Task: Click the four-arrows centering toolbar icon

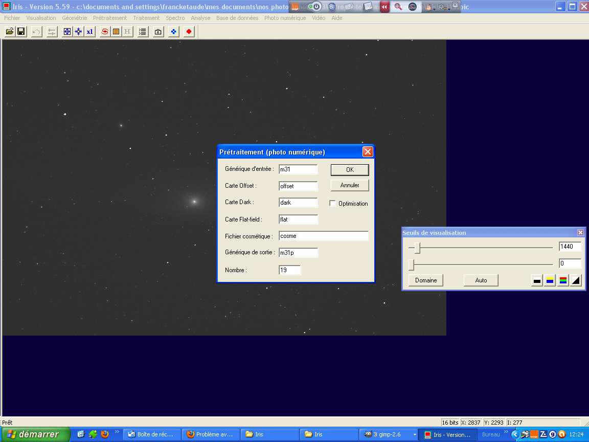Action: click(78, 32)
